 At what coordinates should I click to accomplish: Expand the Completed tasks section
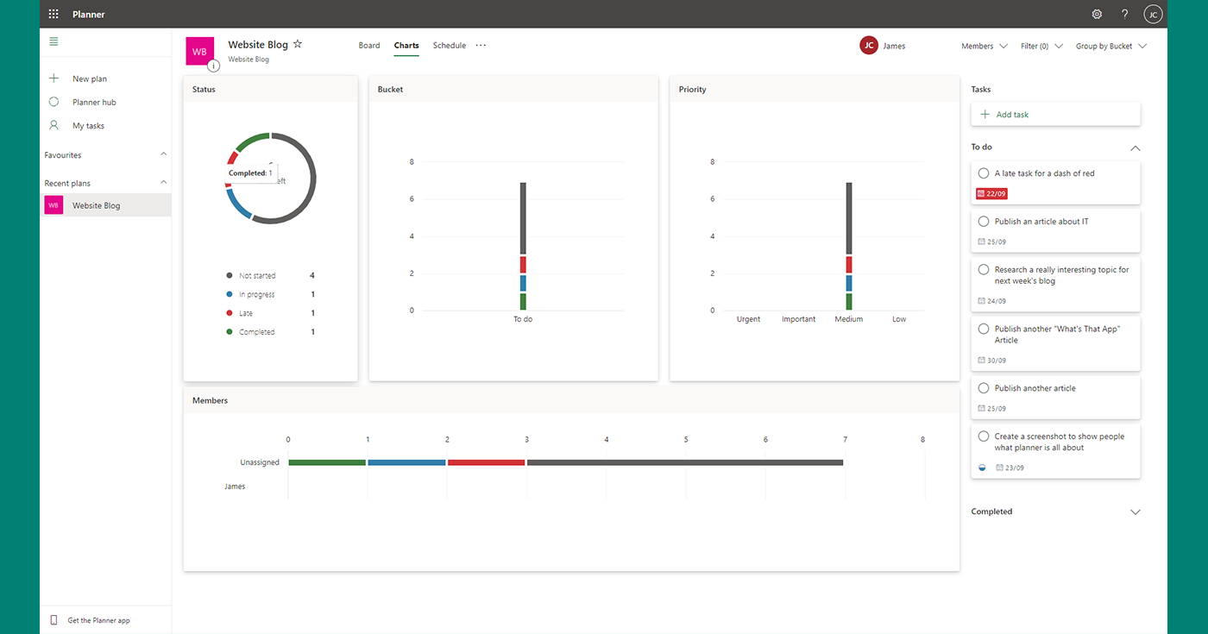coord(1136,512)
